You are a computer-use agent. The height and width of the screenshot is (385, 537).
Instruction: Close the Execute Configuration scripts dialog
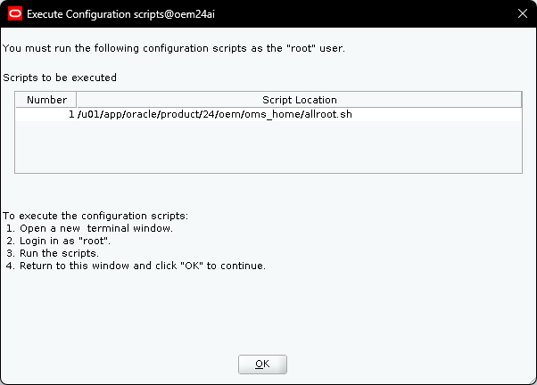pyautogui.click(x=522, y=13)
